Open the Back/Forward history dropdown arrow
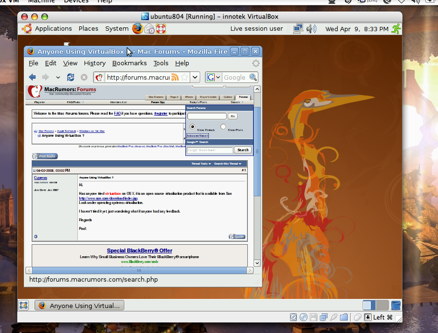Viewport: 438px width, 333px height. 58,77
